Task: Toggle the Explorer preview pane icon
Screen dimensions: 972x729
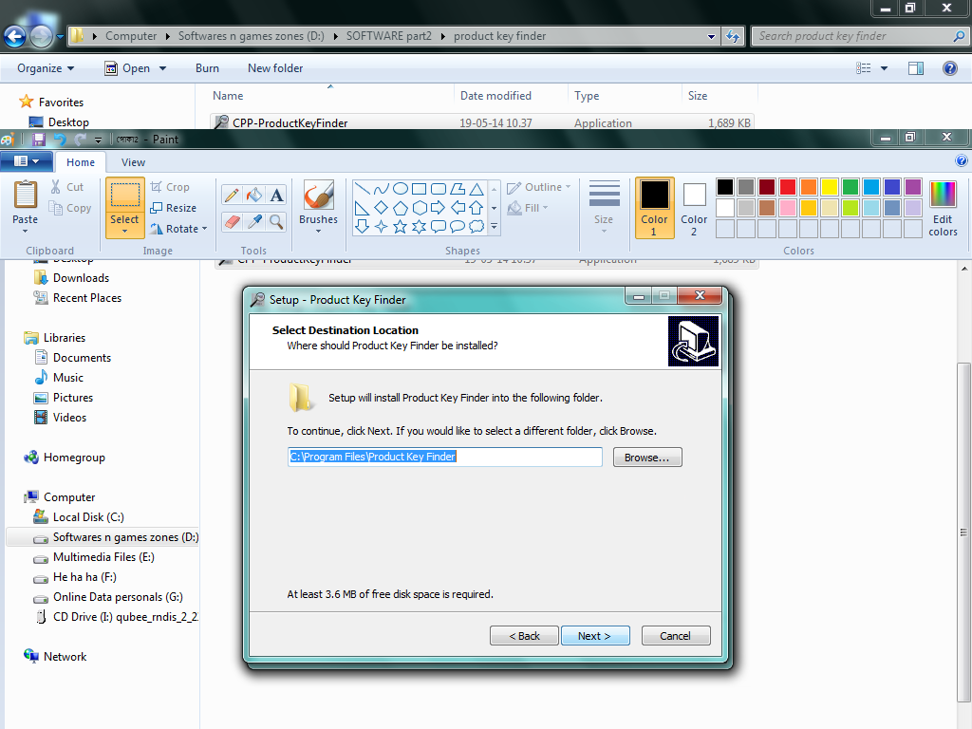Action: [x=916, y=68]
